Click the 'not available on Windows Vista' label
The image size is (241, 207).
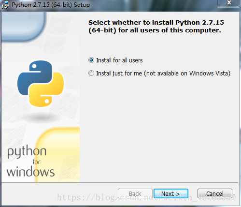point(187,74)
